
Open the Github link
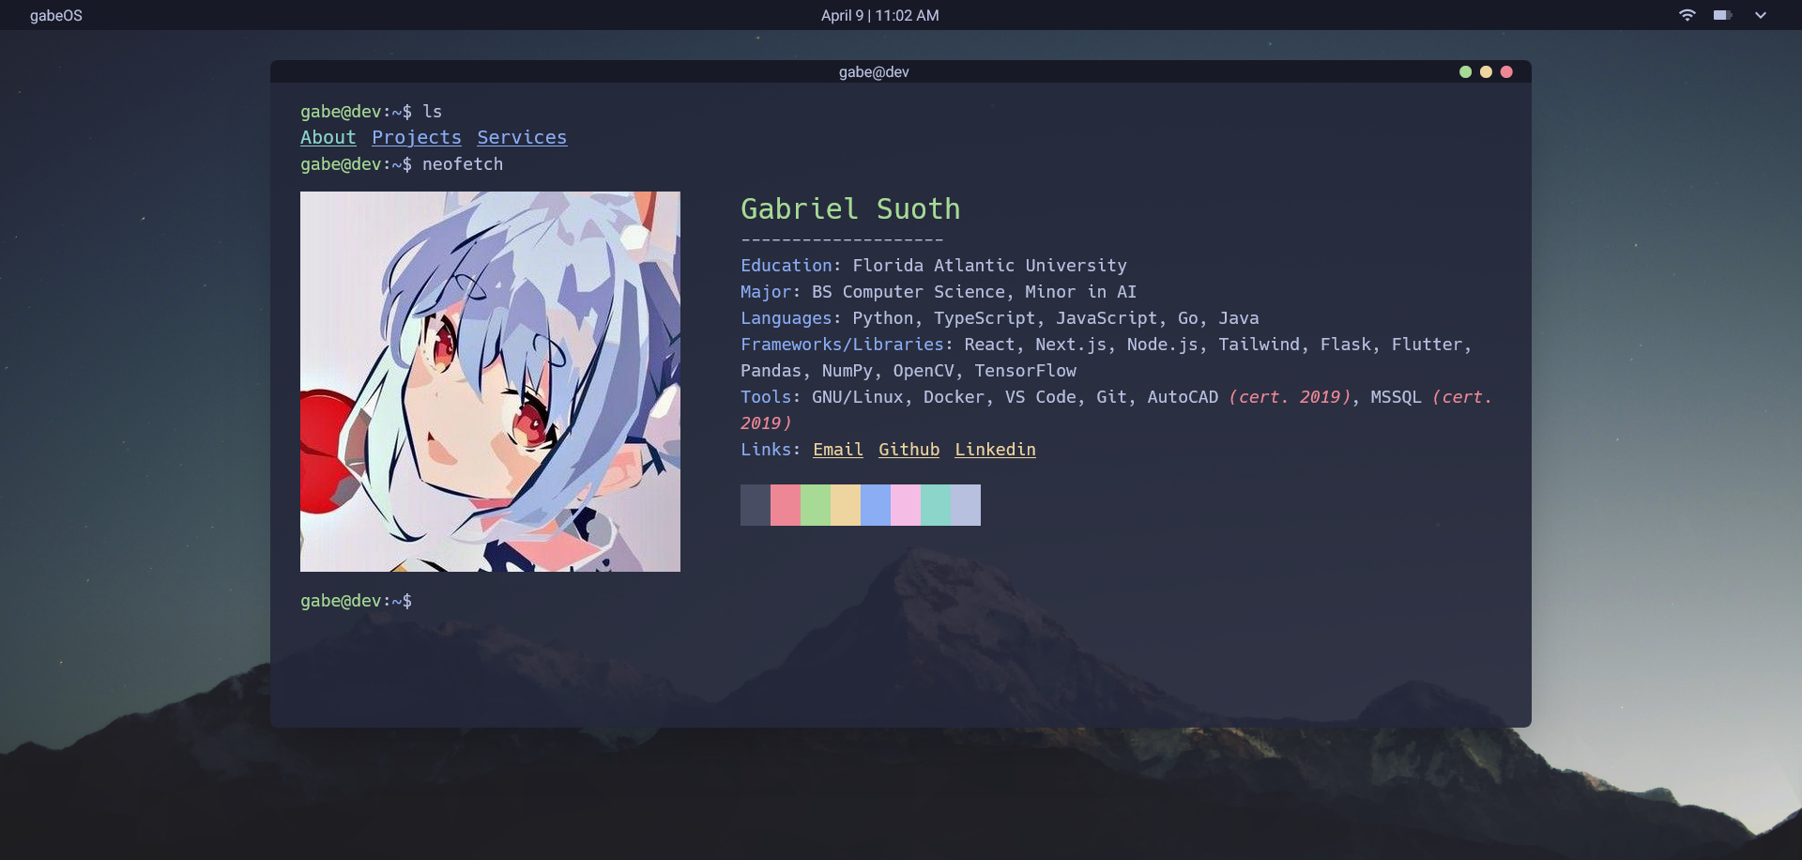click(909, 450)
